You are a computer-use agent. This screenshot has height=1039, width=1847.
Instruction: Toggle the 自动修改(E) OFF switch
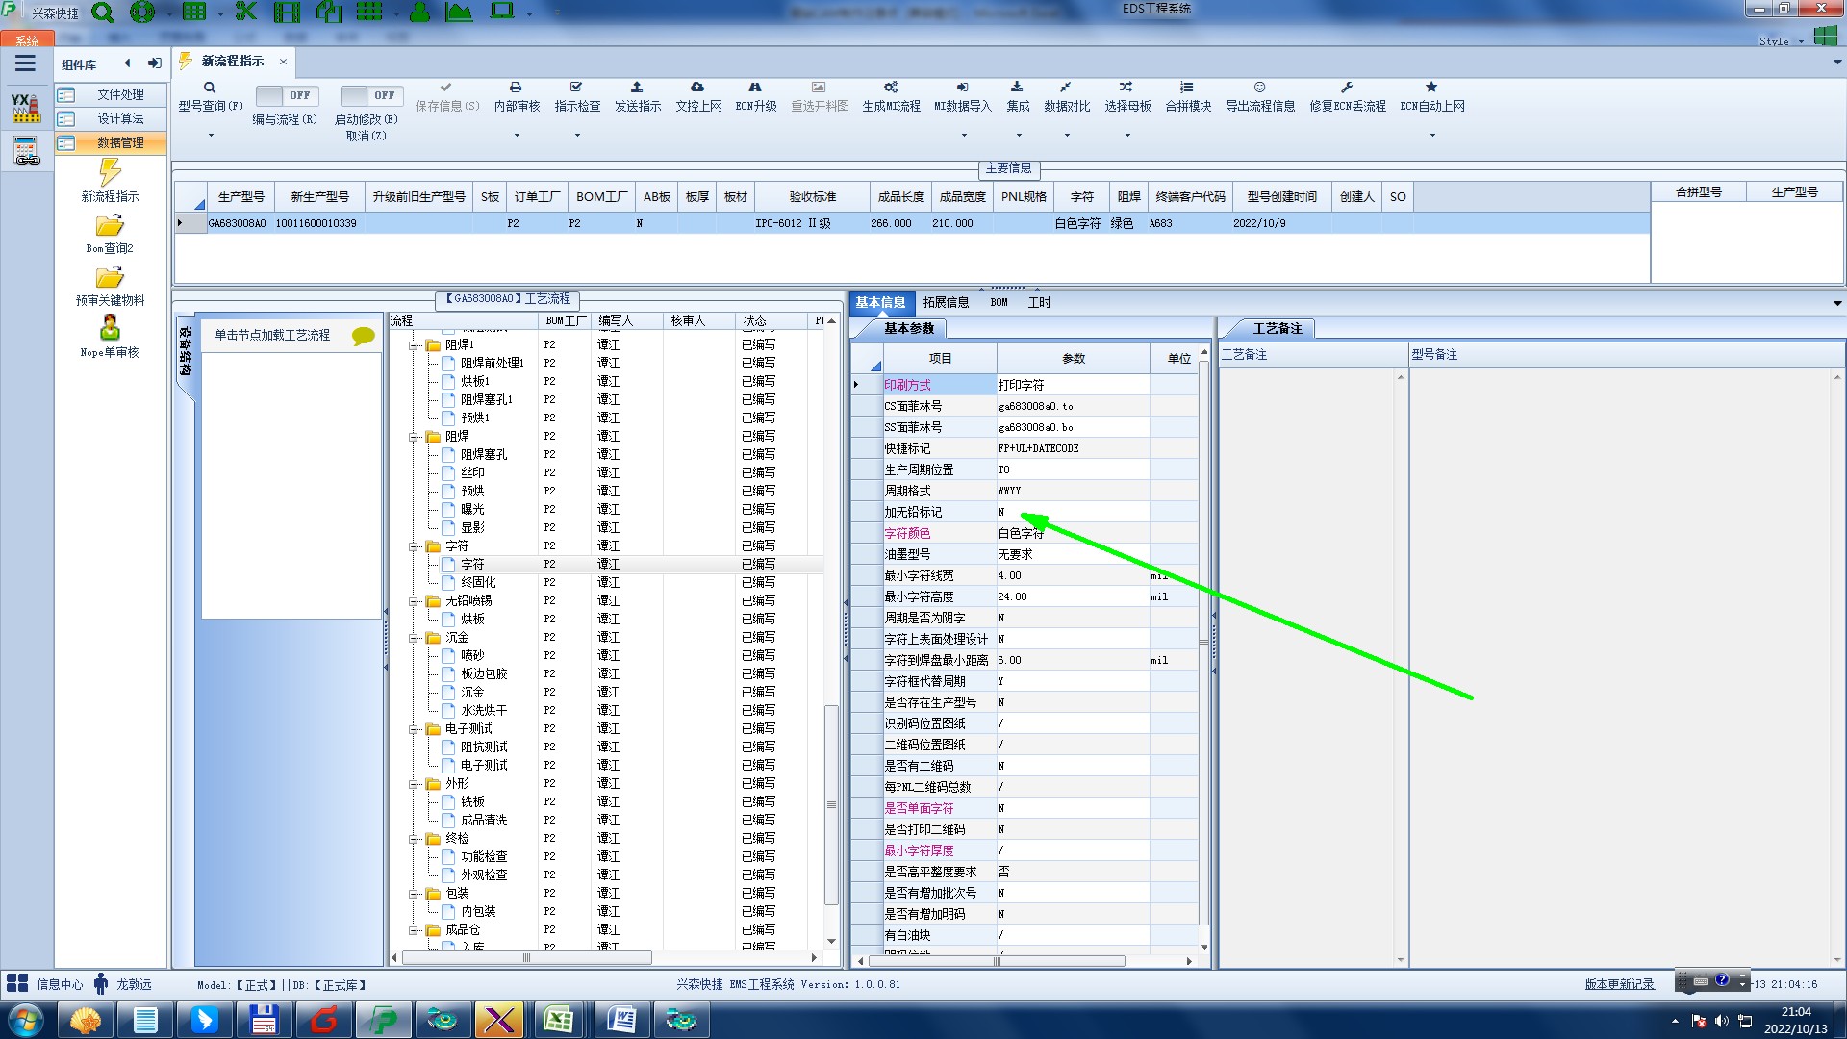(x=370, y=95)
